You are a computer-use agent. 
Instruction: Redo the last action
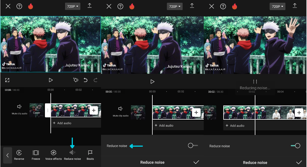click(x=95, y=80)
